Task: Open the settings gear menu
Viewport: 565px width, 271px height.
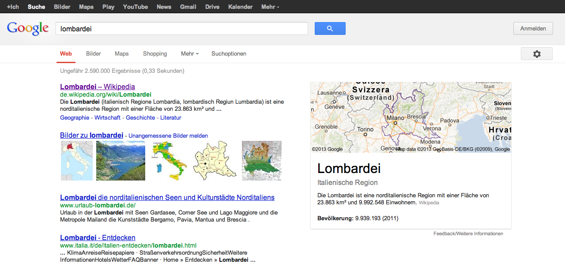Action: point(536,54)
